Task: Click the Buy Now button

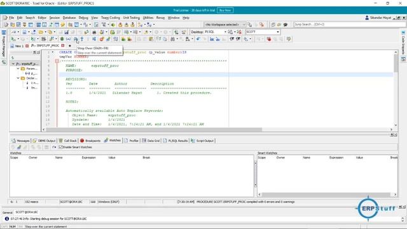Action: coord(224,10)
